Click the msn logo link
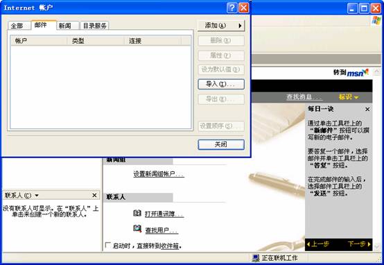 pos(358,73)
